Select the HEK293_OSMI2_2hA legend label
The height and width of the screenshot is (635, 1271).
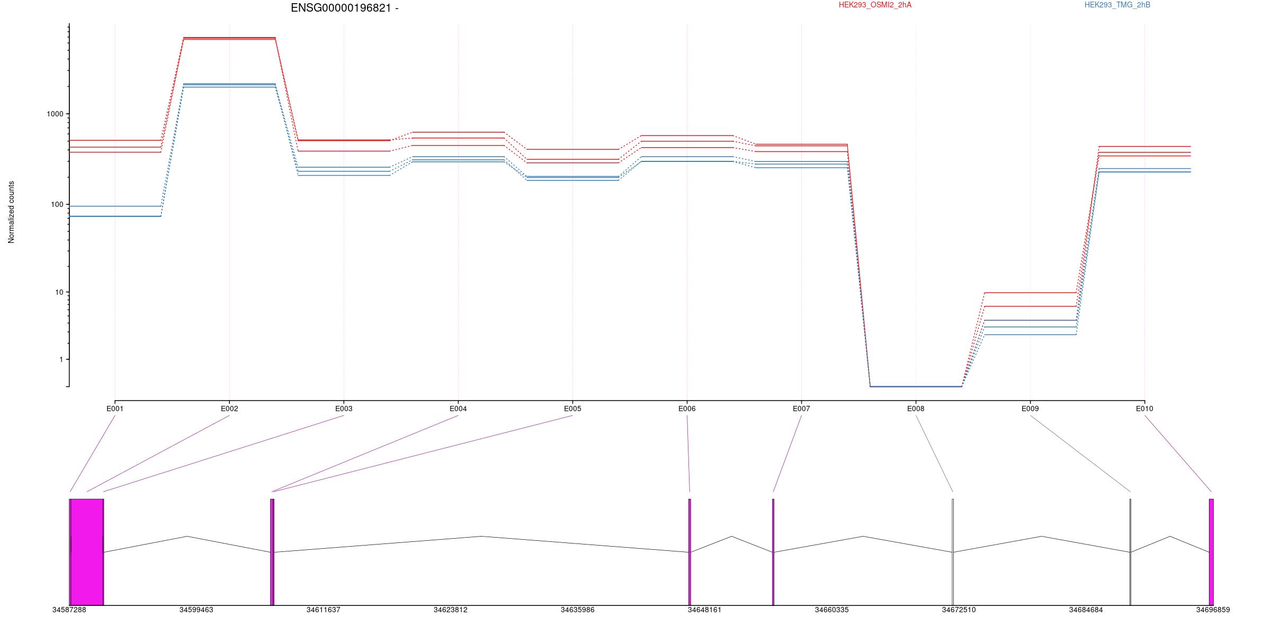click(x=875, y=5)
